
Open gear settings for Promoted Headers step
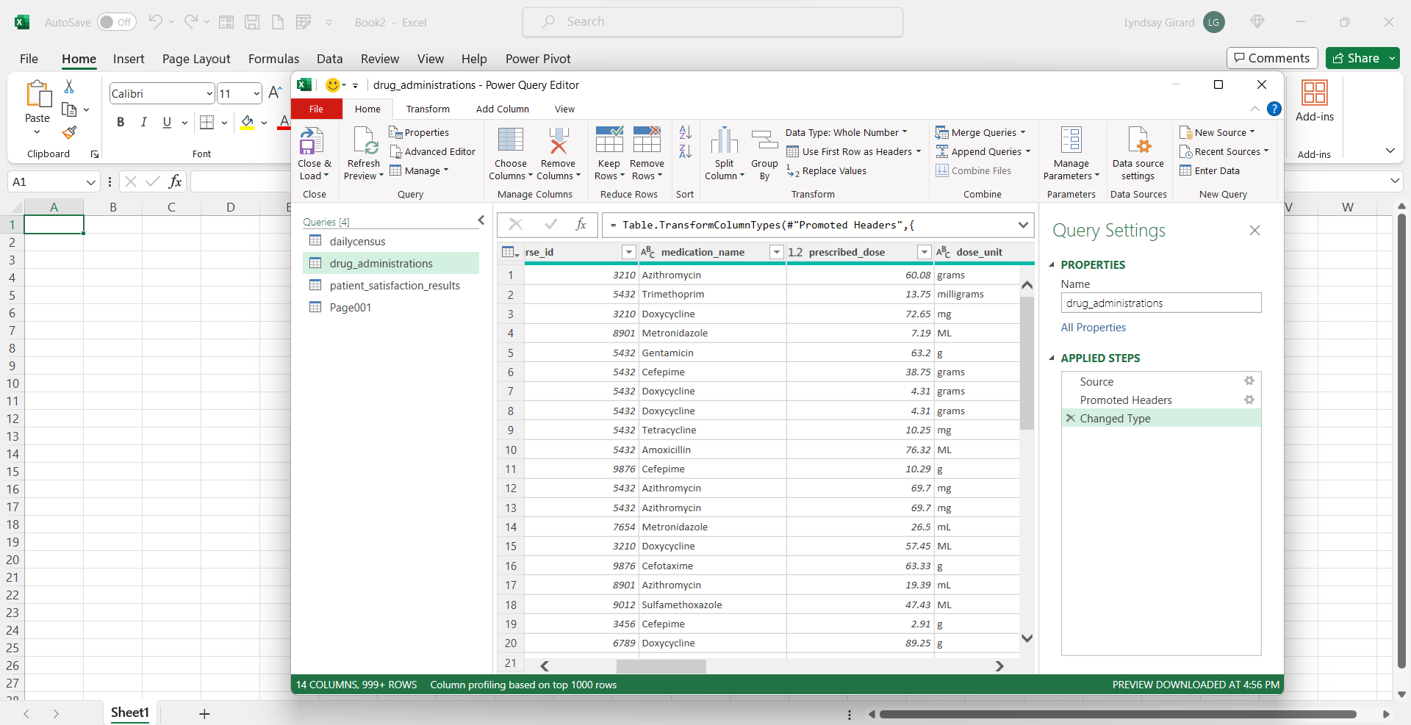pyautogui.click(x=1249, y=400)
